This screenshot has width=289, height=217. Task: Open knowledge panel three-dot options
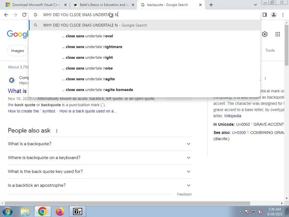265,79
